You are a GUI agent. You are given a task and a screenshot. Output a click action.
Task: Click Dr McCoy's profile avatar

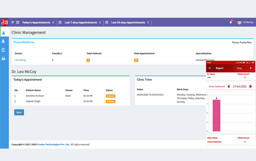(x=240, y=22)
